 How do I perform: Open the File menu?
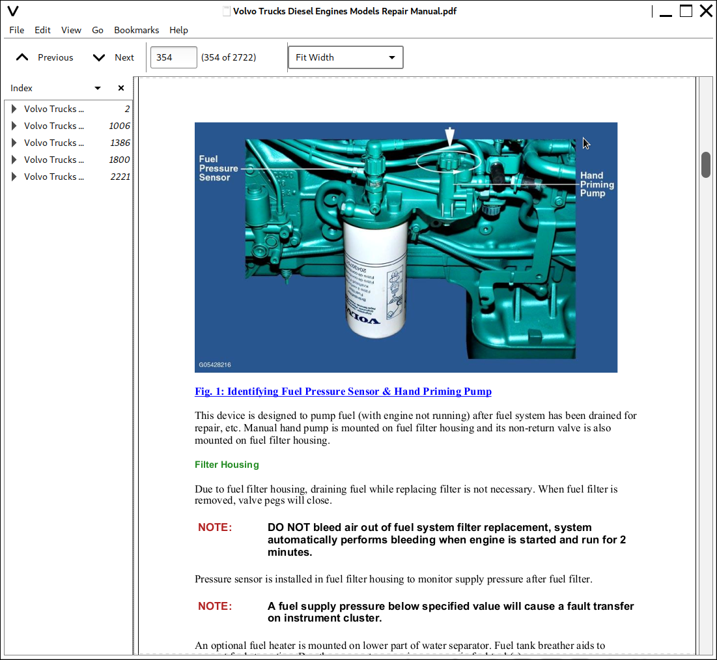point(17,30)
